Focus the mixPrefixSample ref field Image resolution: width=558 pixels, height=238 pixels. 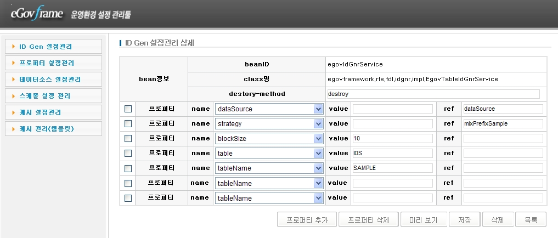503,124
